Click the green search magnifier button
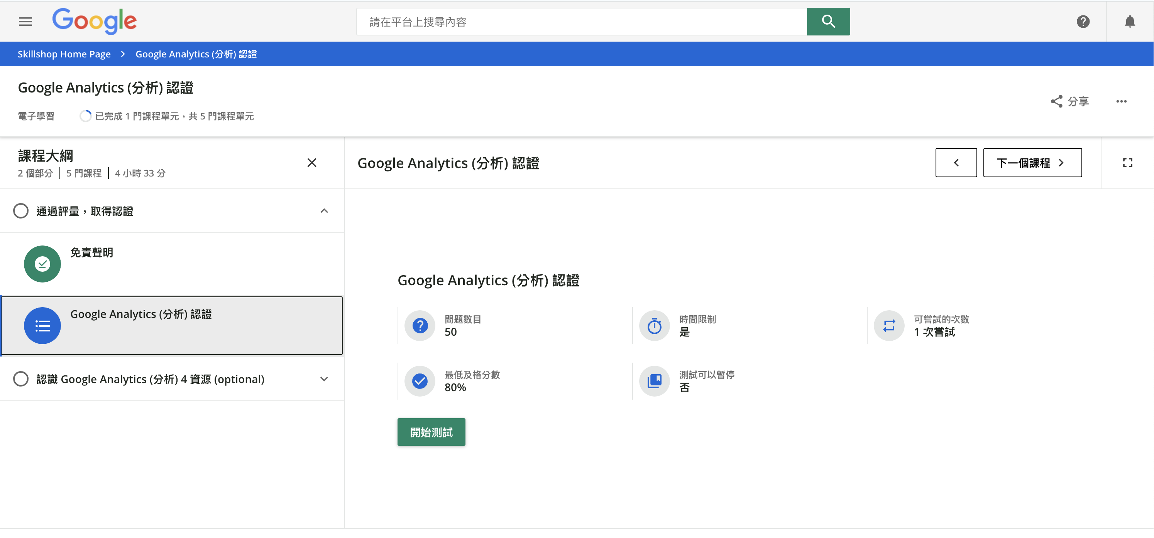Screen dimensions: 1154x538 pos(828,22)
